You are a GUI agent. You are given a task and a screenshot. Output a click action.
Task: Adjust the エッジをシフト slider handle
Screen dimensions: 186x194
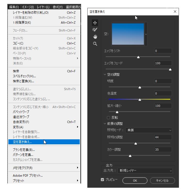138,57
